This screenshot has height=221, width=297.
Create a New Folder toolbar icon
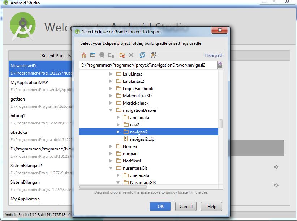[122, 55]
